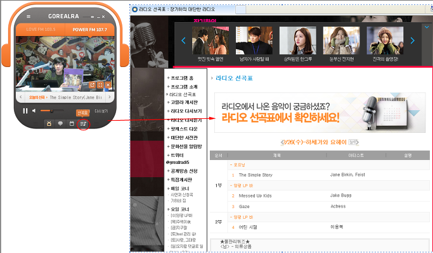Viewport: 433px width, 253px height.
Task: Click the artist Jane Birkin, Feist
Action: [x=347, y=175]
